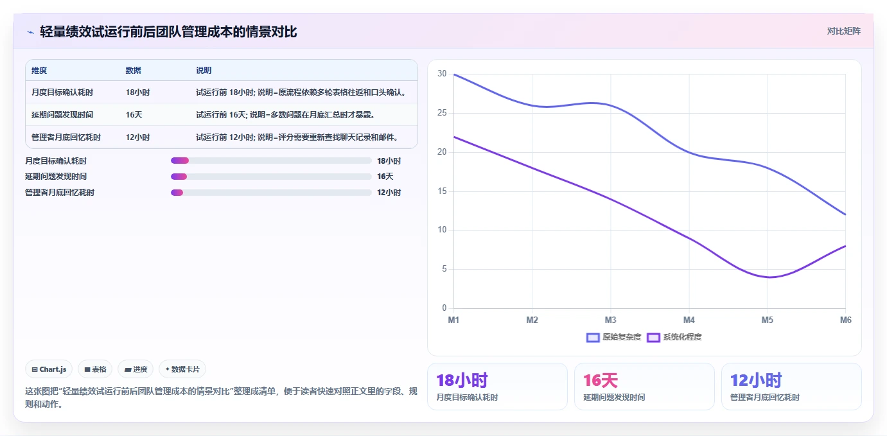Click the Chart.js tag chip
The width and height of the screenshot is (887, 436).
49,369
